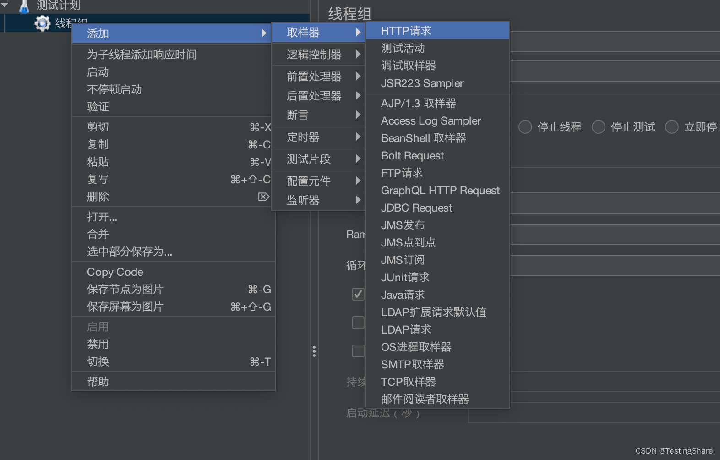Select OS进程取样器
Viewport: 720px width, 460px height.
[x=438, y=347]
